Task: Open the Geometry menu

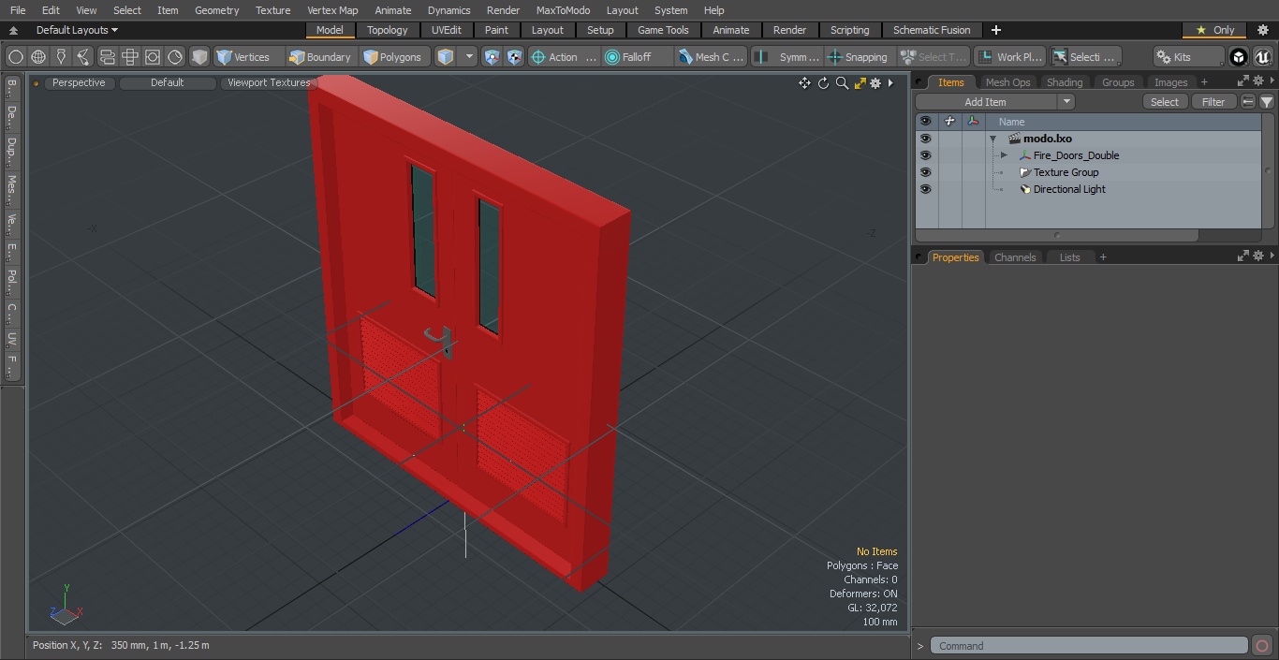Action: click(x=216, y=10)
